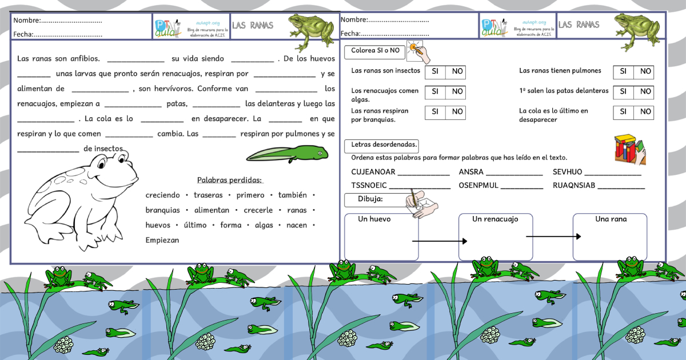Screen dimensions: 686x360
Task: Mark NO for 'Los renacuajos comen algas'
Action: pos(456,91)
